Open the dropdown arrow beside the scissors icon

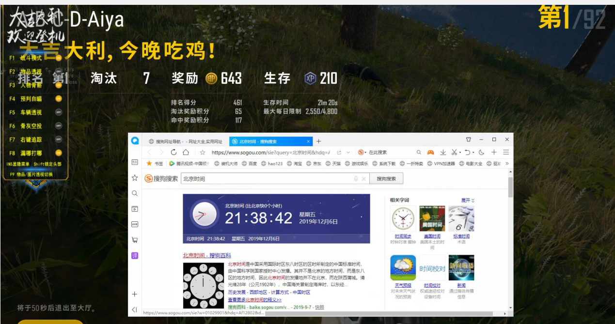[x=459, y=152]
